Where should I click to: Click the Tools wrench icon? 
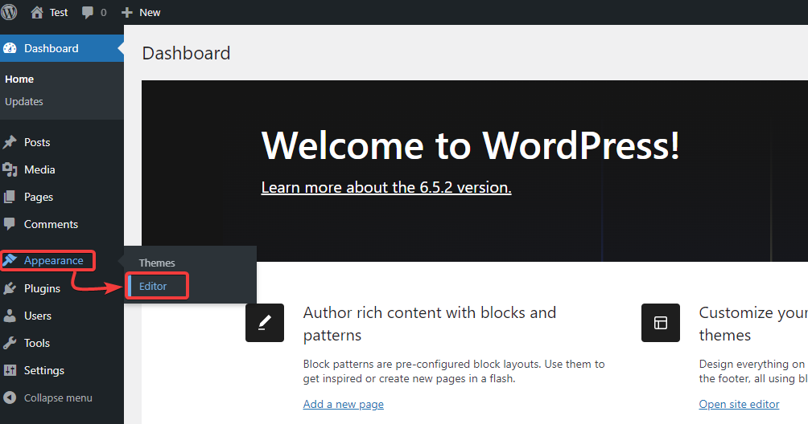[x=10, y=343]
